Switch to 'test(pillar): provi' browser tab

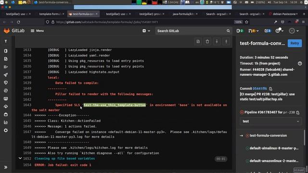[x=150, y=14]
